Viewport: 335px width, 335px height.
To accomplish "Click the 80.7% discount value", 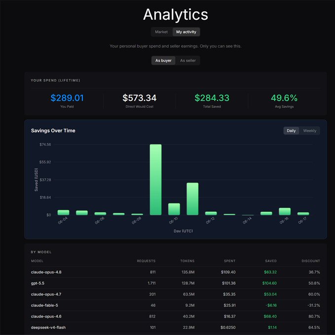I will coord(314,316).
